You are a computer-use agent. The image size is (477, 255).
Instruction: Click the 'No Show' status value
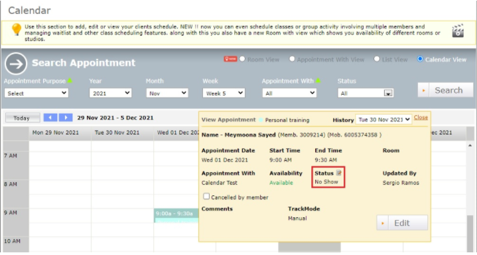click(x=326, y=182)
